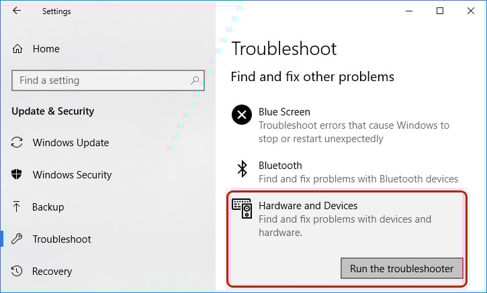487x293 pixels.
Task: Maximize the Settings window
Action: (x=440, y=11)
